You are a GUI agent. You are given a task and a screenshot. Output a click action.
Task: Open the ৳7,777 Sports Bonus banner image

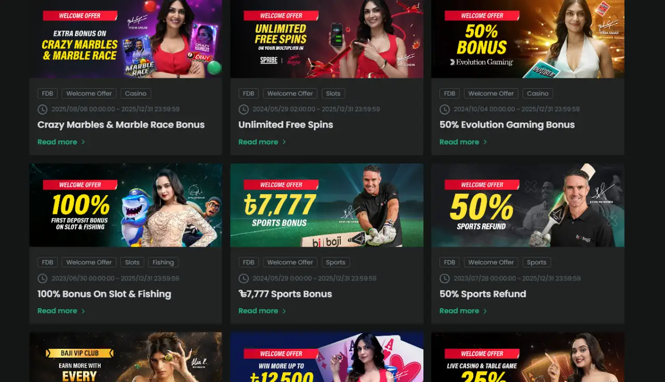click(x=327, y=205)
